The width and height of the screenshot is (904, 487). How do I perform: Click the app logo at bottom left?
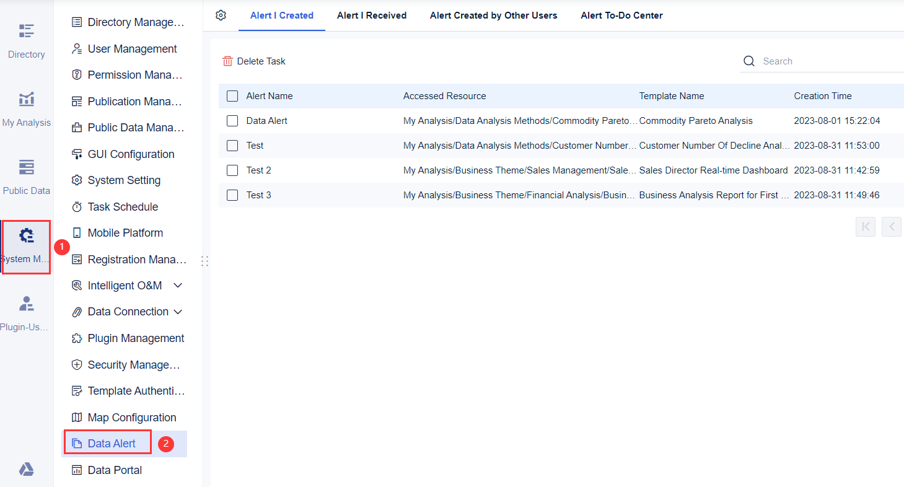click(x=26, y=469)
